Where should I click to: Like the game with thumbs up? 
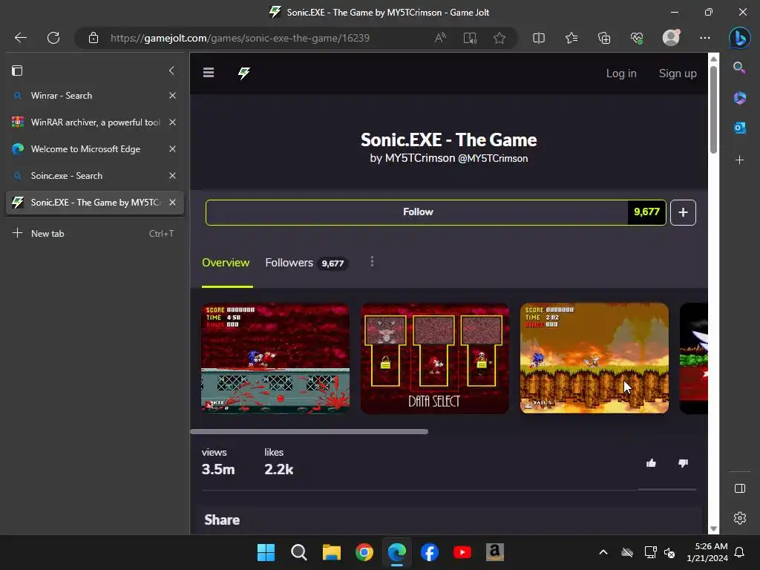point(651,463)
